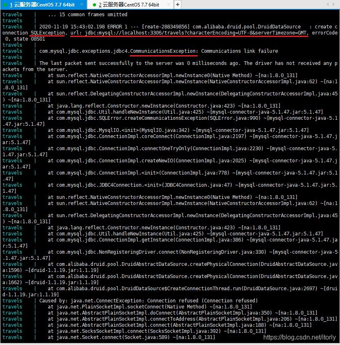Image resolution: width=340 pixels, height=345 pixels.
Task: Click the 'errorCode' text
Action: click(325, 33)
